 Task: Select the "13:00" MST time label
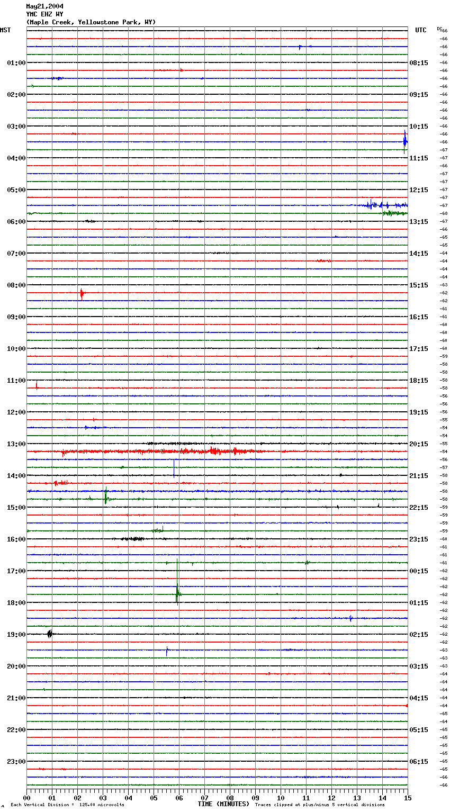[x=16, y=444]
